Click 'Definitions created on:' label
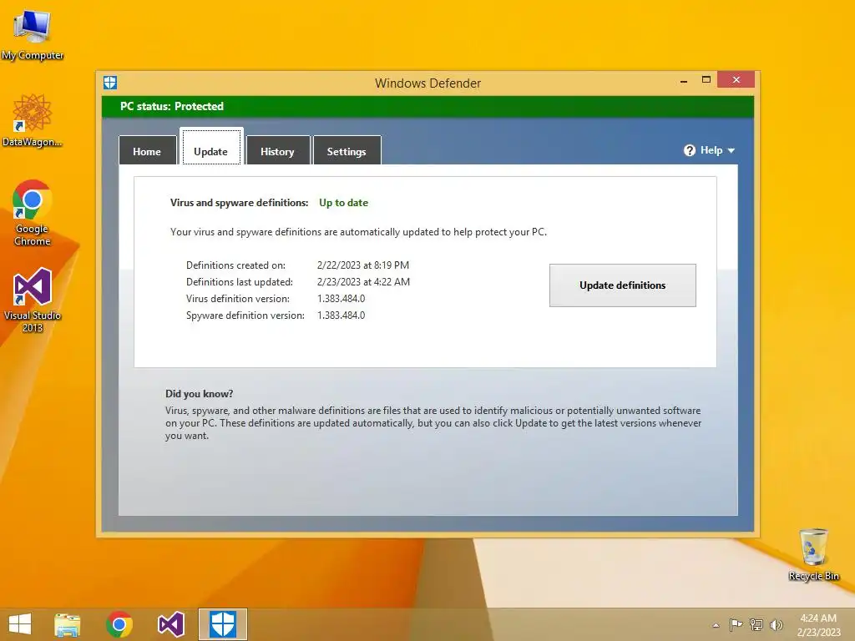 235,265
